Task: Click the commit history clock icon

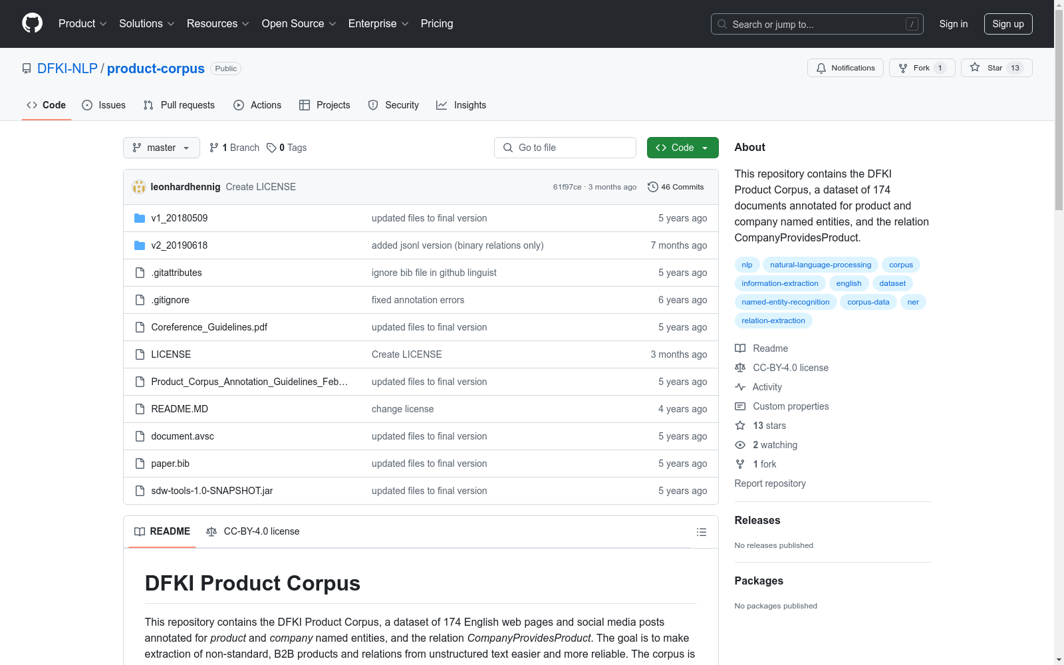Action: (653, 187)
